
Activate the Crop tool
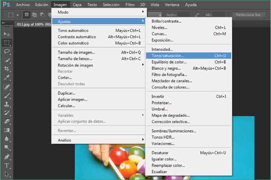click(x=7, y=69)
